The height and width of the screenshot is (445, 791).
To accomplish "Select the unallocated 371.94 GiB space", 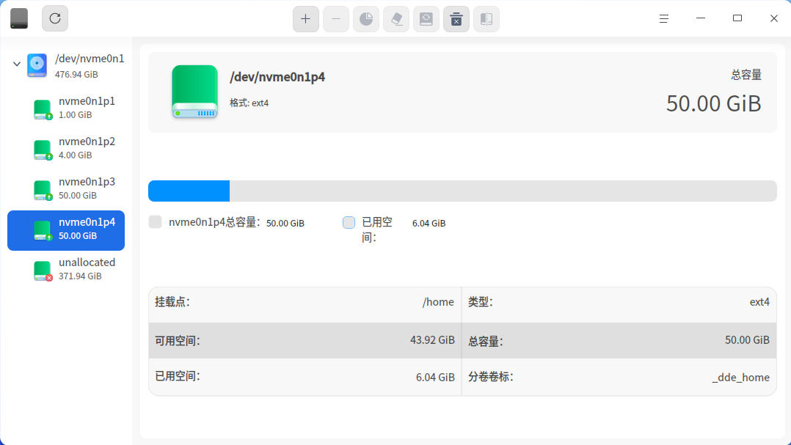I will pyautogui.click(x=66, y=269).
